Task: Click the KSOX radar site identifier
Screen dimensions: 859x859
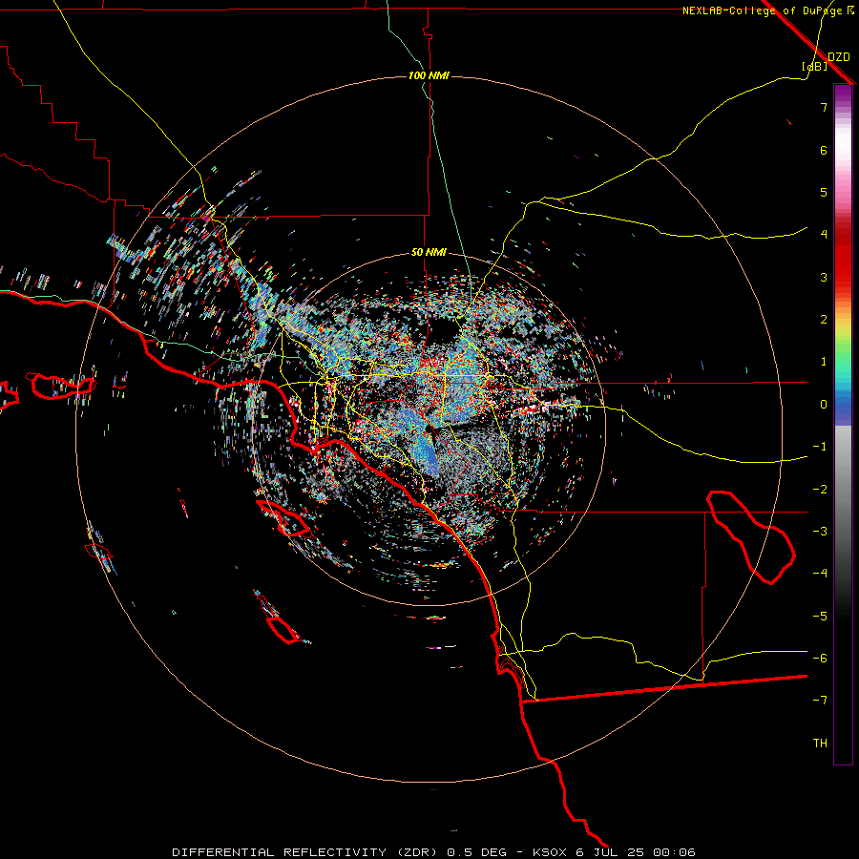Action: click(550, 852)
